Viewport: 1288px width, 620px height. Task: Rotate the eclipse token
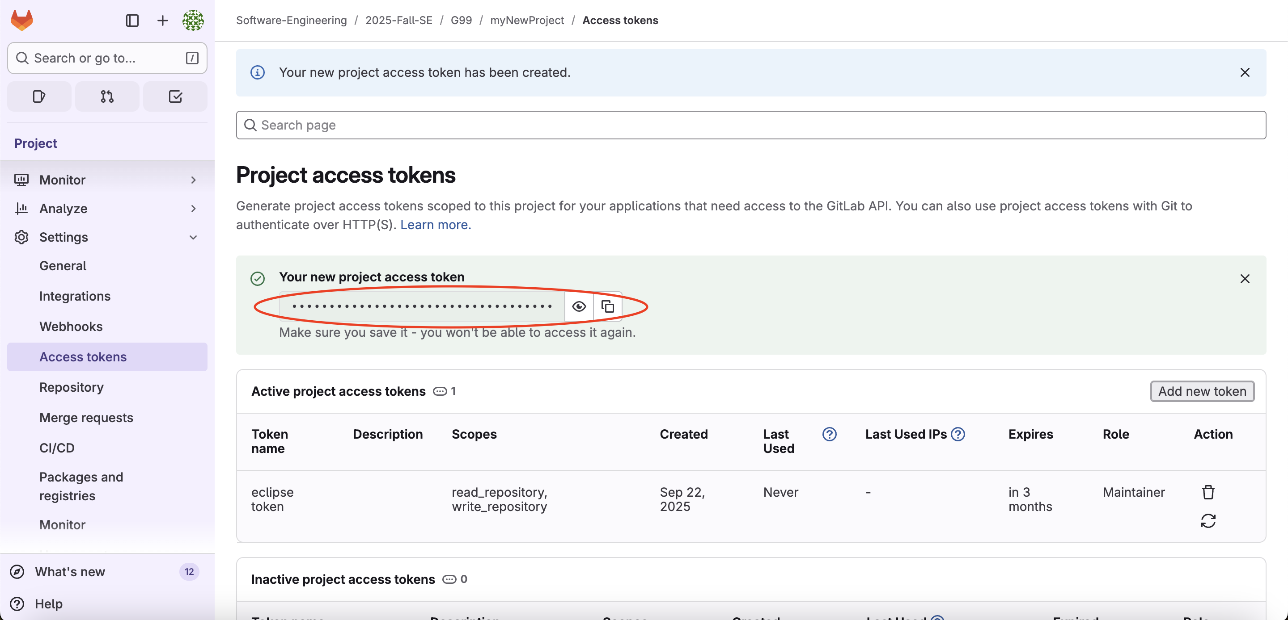(1208, 521)
